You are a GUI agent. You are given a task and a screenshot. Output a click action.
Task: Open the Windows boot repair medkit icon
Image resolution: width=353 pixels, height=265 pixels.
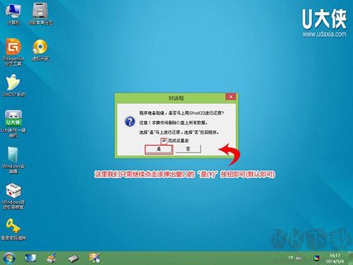(13, 196)
